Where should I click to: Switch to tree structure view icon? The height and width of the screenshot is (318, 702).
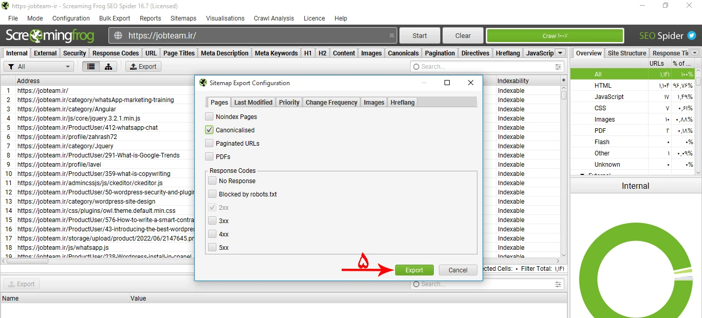(x=108, y=67)
